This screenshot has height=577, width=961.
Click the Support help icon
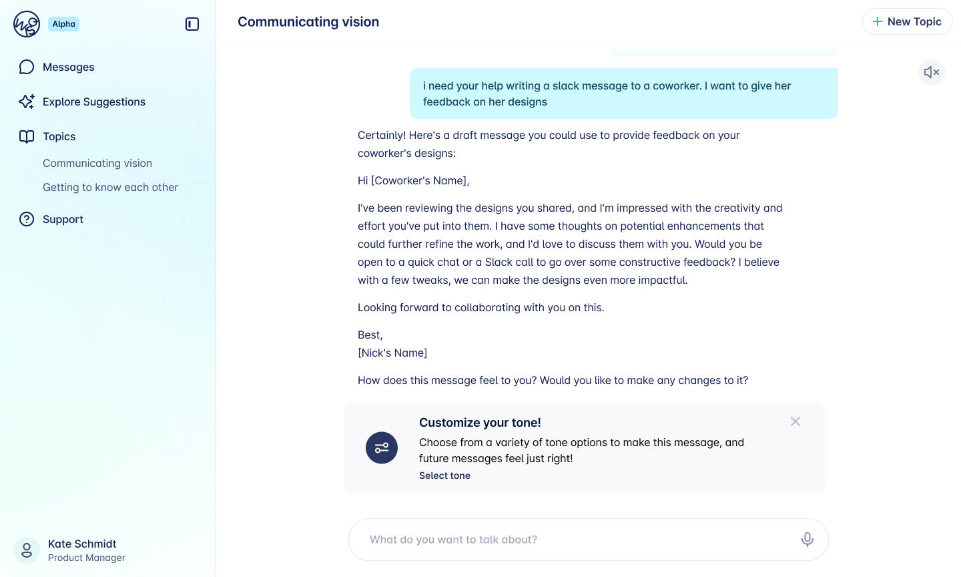click(x=27, y=219)
